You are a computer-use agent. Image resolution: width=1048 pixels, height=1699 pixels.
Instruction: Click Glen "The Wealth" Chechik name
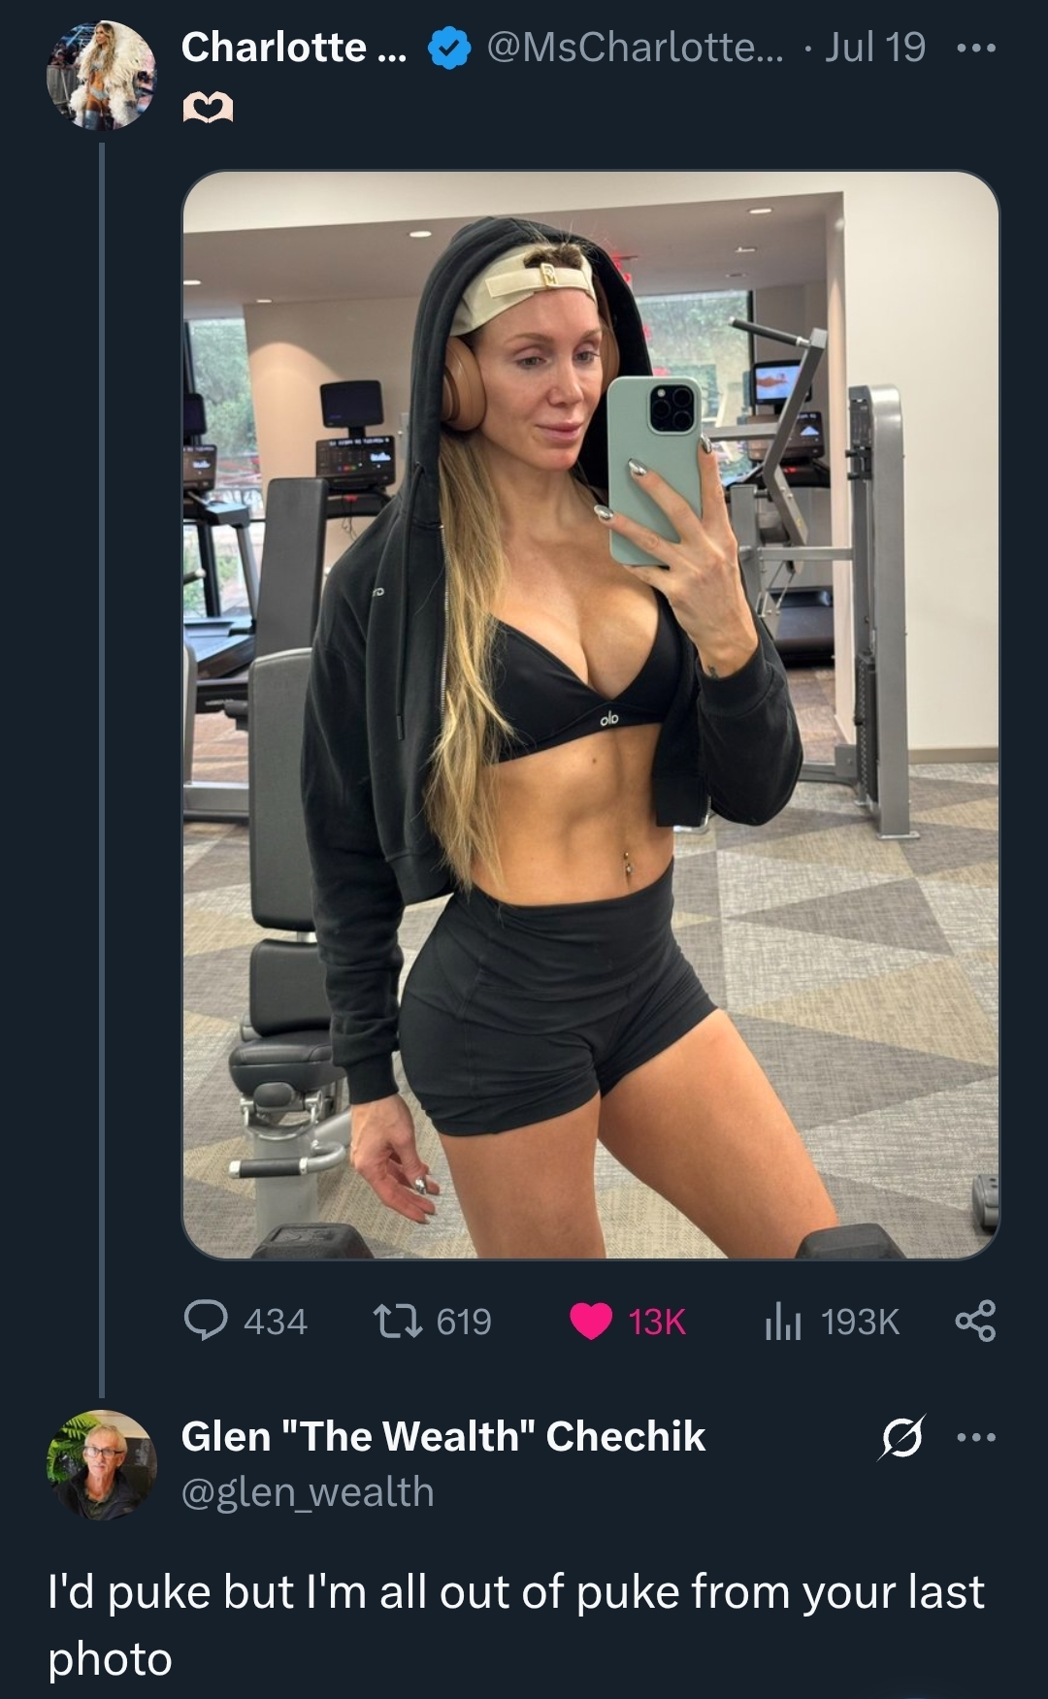(x=442, y=1437)
